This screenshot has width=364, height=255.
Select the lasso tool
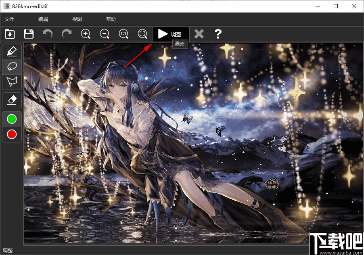[x=12, y=67]
